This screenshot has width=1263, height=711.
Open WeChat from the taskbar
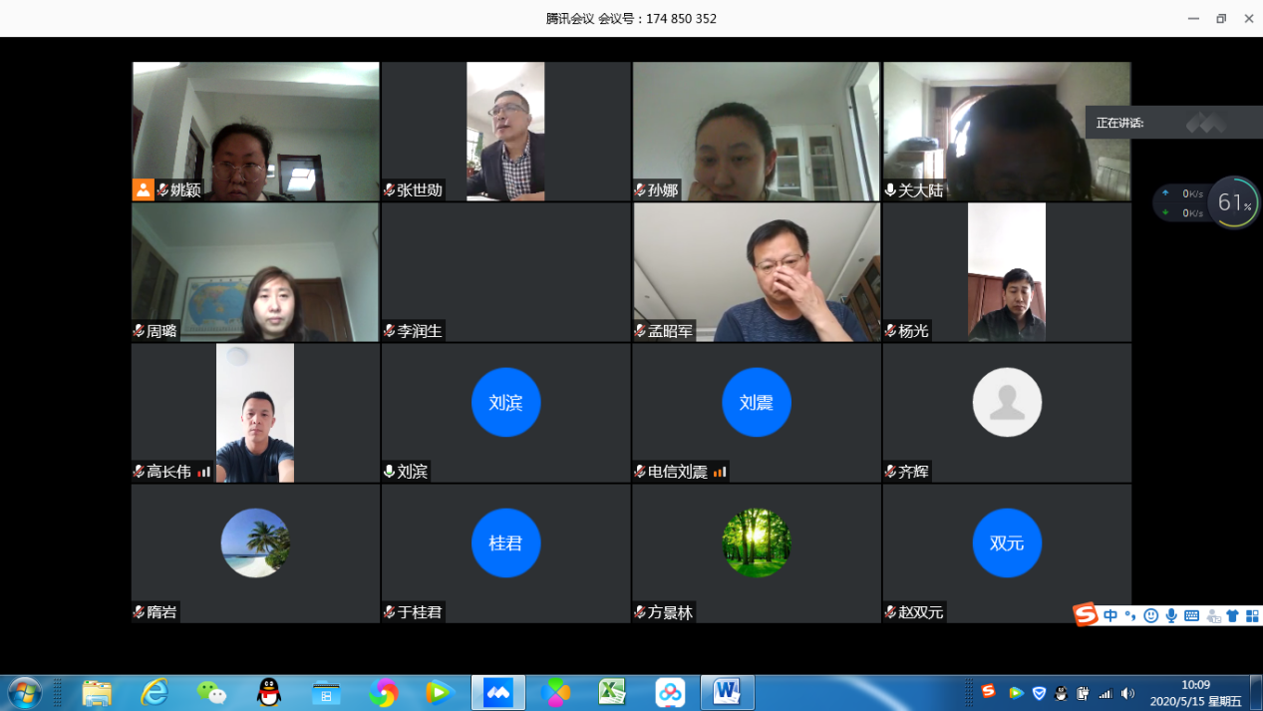pos(211,692)
